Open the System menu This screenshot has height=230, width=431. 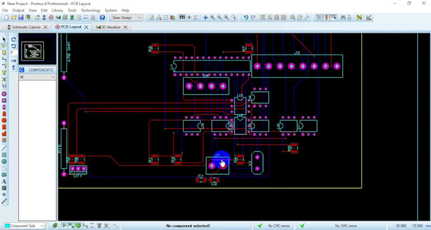111,10
